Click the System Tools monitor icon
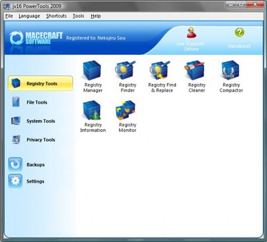Screen dimensions: 267x242 16,121
